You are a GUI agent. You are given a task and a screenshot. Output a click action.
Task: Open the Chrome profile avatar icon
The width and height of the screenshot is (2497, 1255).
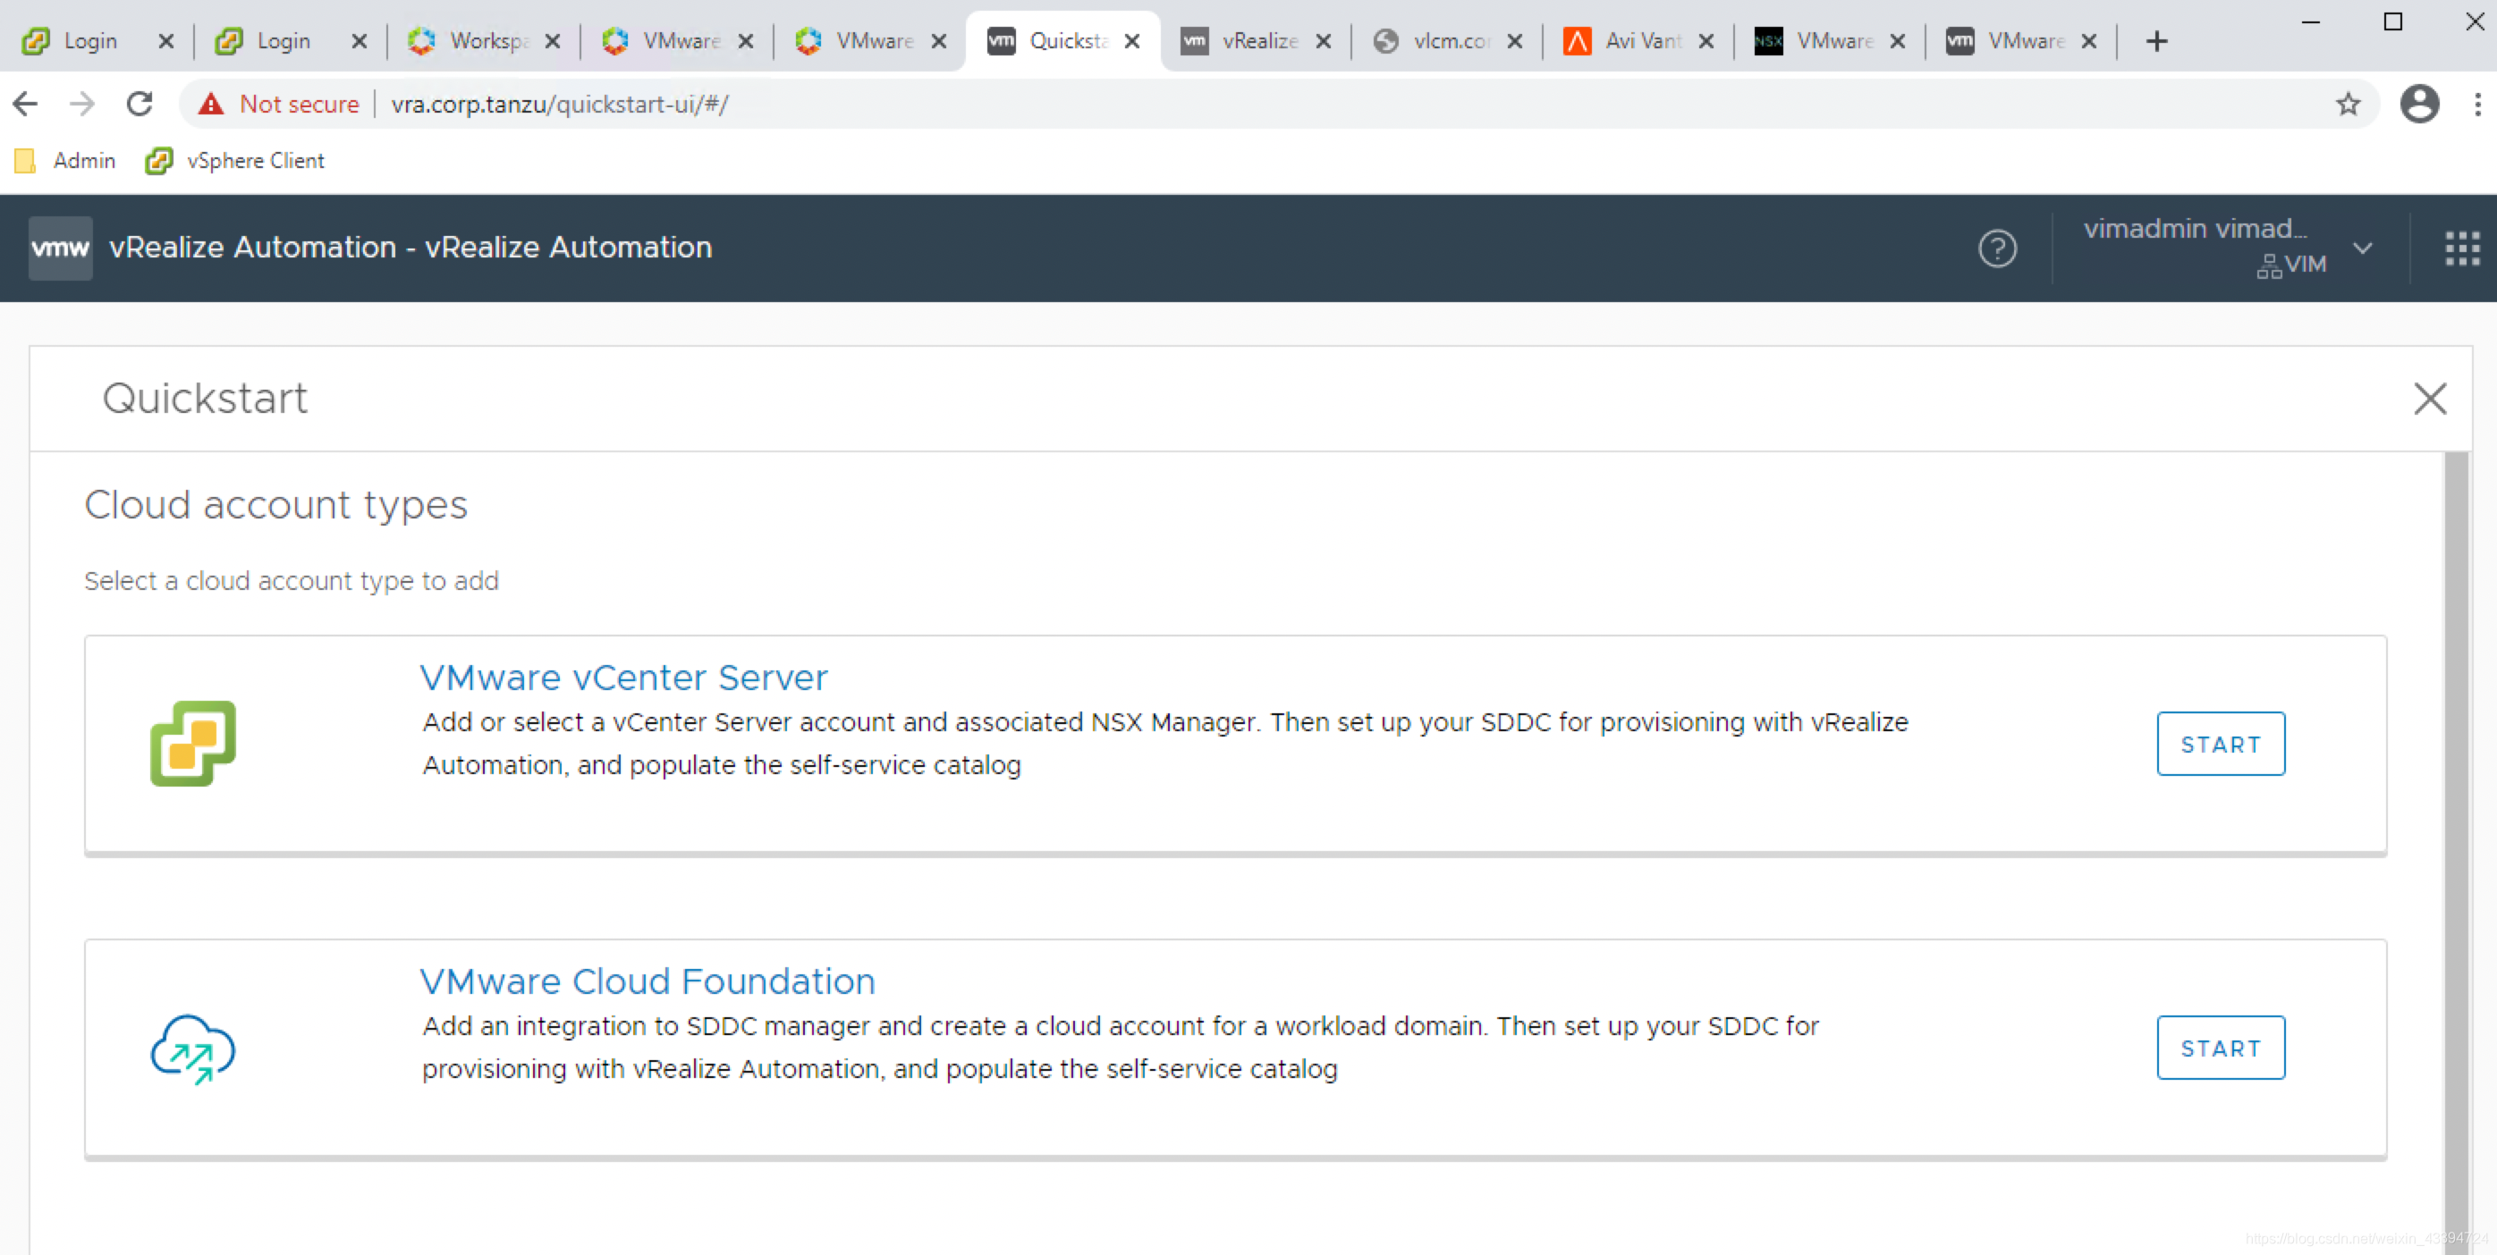pyautogui.click(x=2418, y=104)
